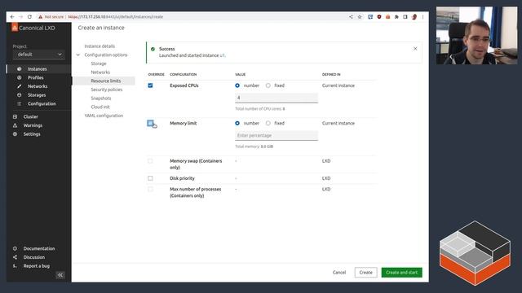The height and width of the screenshot is (293, 522).
Task: Click the Cancel button
Action: [x=339, y=273]
